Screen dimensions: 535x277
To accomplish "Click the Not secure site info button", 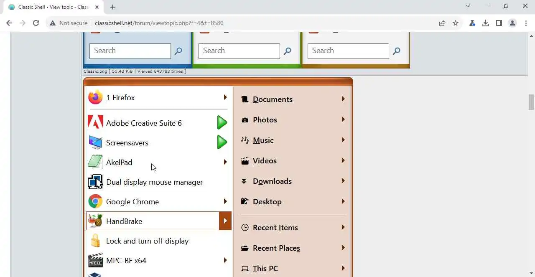I will coord(69,23).
